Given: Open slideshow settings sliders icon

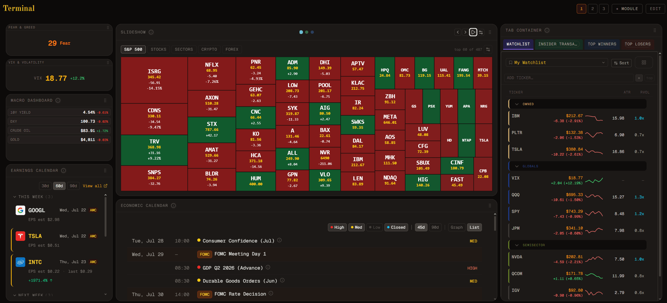Looking at the screenshot, I should 481,32.
